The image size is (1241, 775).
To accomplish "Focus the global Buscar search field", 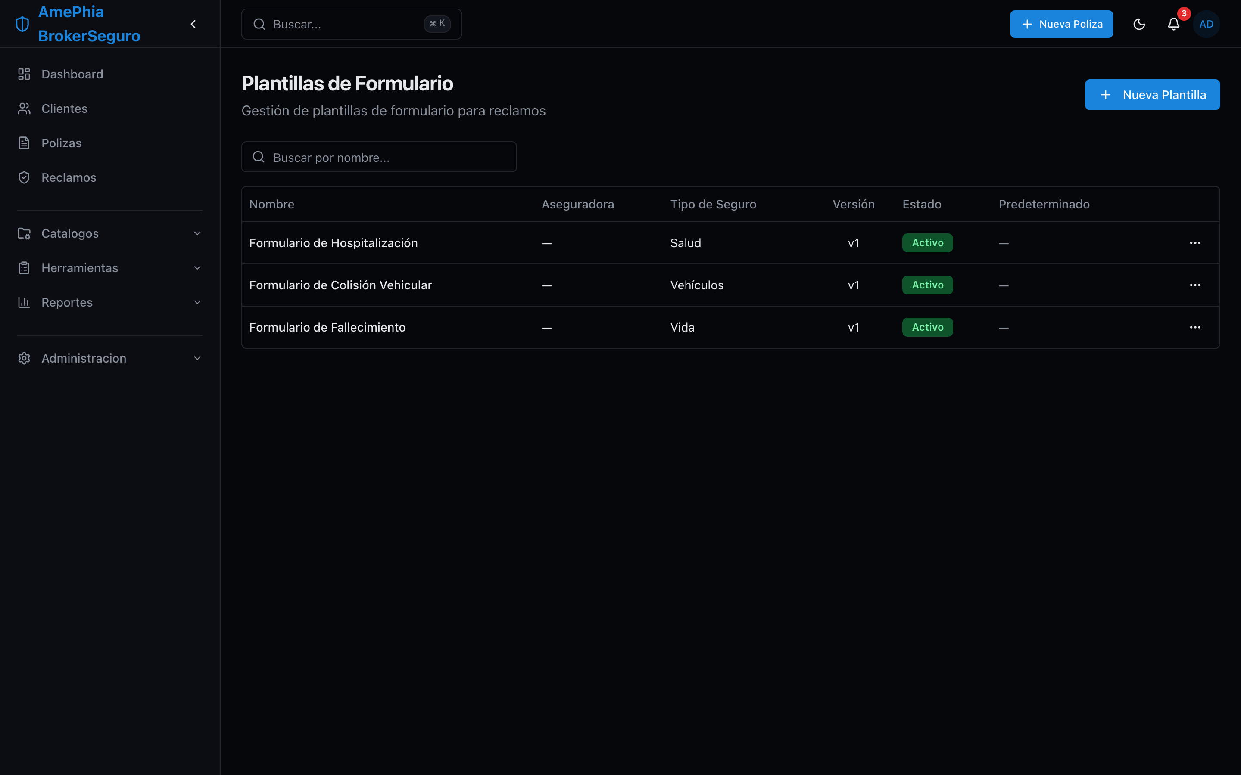I will 351,24.
